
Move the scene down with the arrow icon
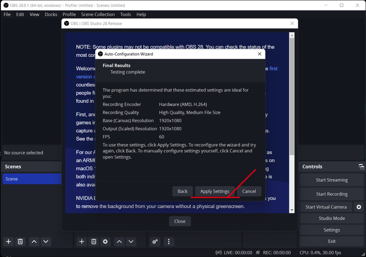pyautogui.click(x=46, y=242)
